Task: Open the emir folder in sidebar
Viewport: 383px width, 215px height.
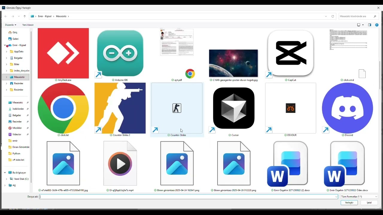Action: 15,141
